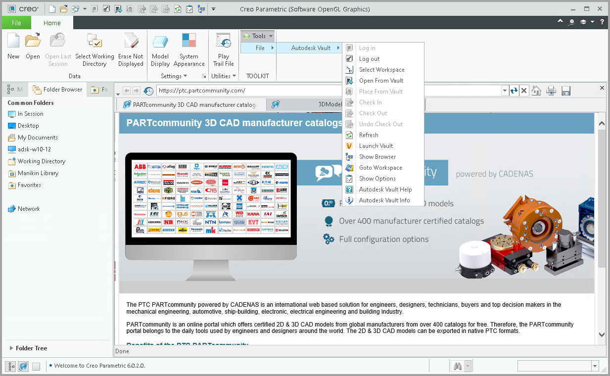Open the Utilities group dropdown
Screen dimensions: 610x376
(223, 76)
